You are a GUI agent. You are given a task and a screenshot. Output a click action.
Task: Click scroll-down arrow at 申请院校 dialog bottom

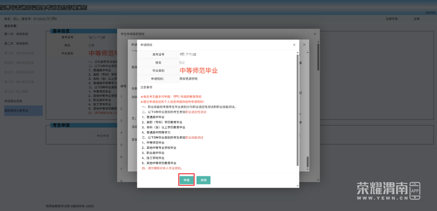pos(298,185)
